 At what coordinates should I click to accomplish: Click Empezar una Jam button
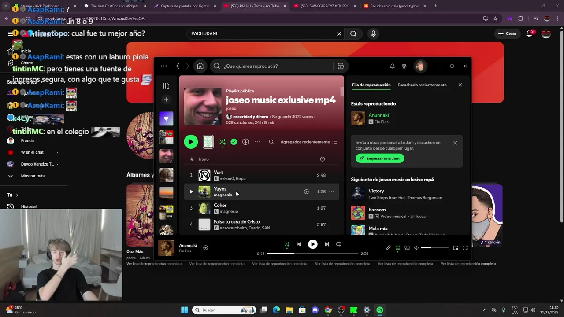pos(380,158)
